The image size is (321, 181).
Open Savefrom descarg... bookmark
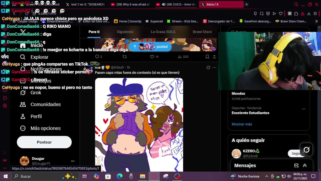(255, 21)
